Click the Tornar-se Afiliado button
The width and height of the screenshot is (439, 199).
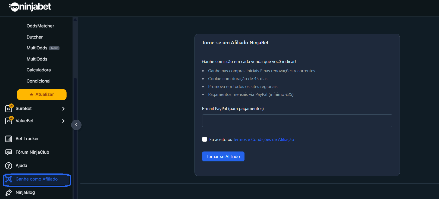[223, 156]
